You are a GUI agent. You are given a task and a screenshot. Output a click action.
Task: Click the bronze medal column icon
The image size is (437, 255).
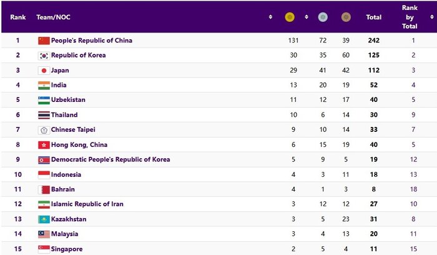[x=346, y=17]
